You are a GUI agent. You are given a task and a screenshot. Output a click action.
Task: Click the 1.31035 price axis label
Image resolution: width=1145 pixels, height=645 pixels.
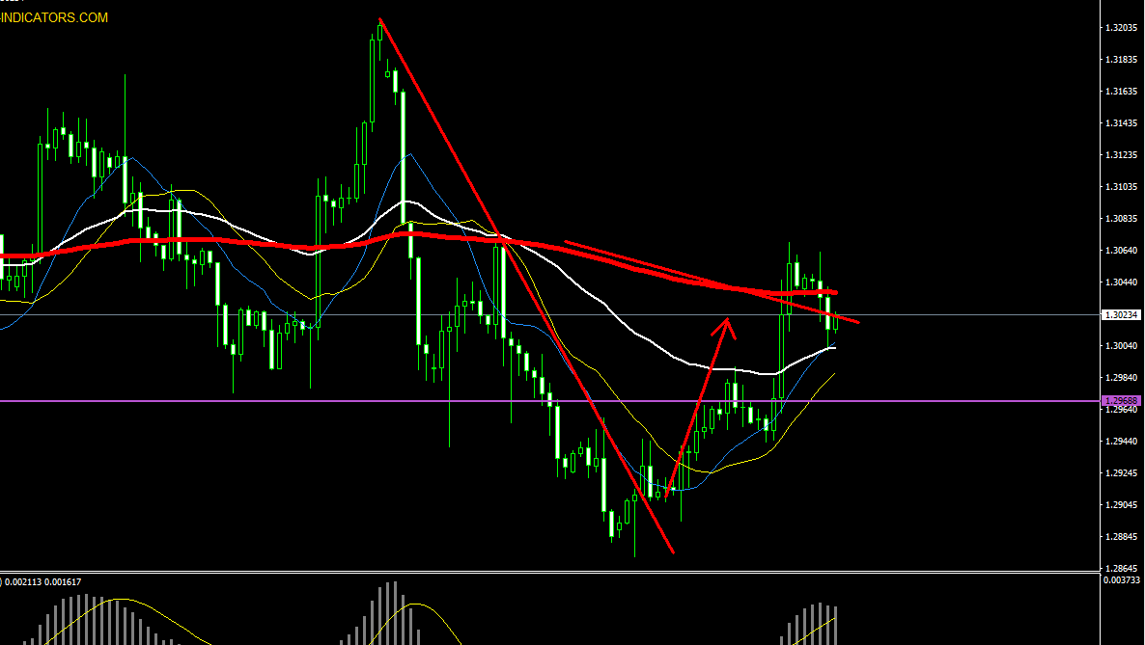(1122, 187)
